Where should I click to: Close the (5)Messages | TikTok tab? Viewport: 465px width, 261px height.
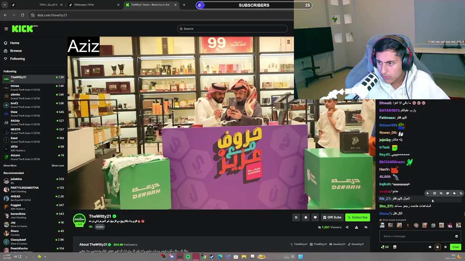point(118,5)
